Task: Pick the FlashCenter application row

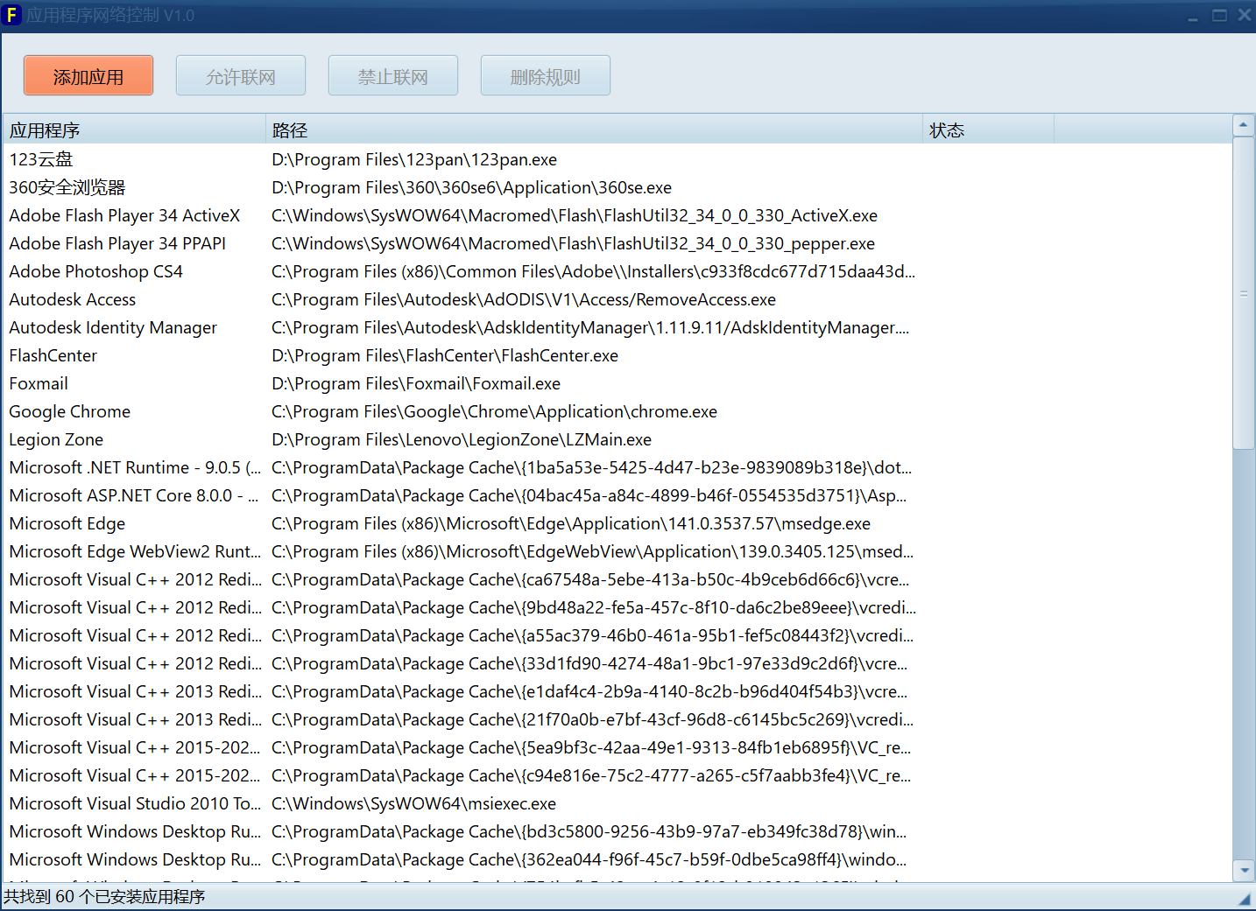Action: 53,355
